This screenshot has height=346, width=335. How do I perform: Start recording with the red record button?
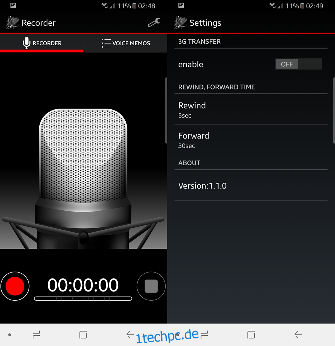pos(15,286)
